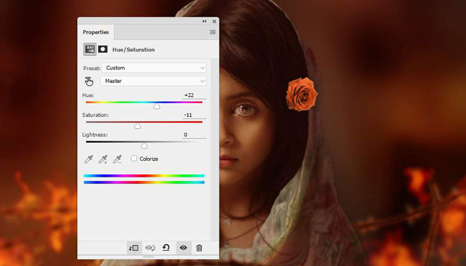466x266 pixels.
Task: Click the Saturation value field -11
Action: click(x=194, y=115)
